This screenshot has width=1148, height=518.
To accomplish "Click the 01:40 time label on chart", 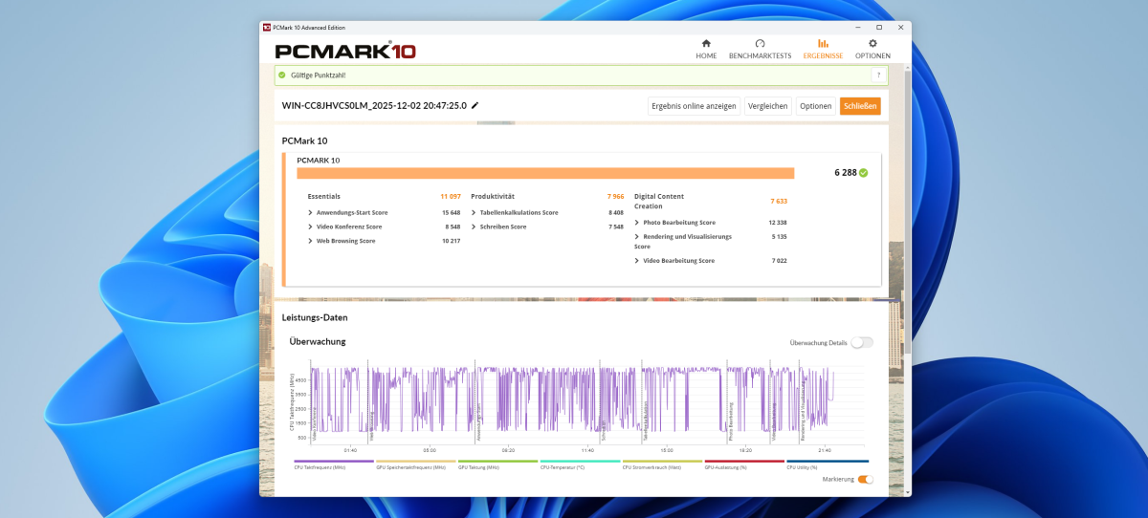I will pos(350,450).
